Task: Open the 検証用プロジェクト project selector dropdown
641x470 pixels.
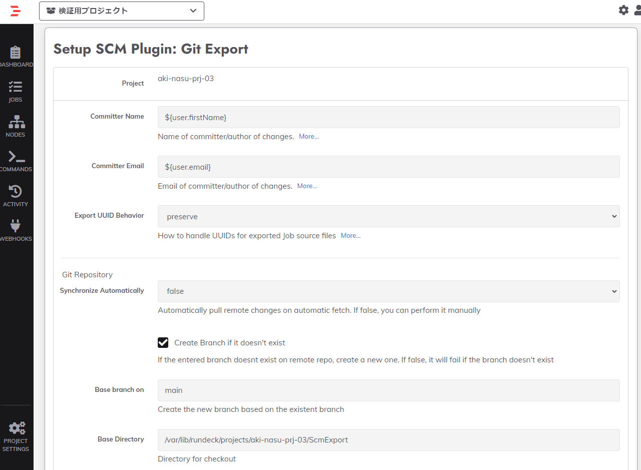Action: click(x=122, y=11)
